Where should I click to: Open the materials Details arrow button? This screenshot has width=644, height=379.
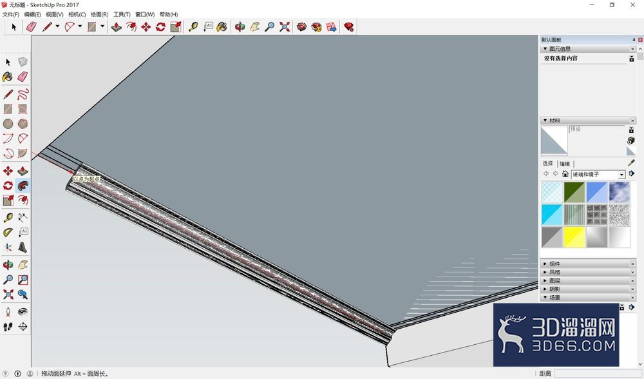[632, 173]
